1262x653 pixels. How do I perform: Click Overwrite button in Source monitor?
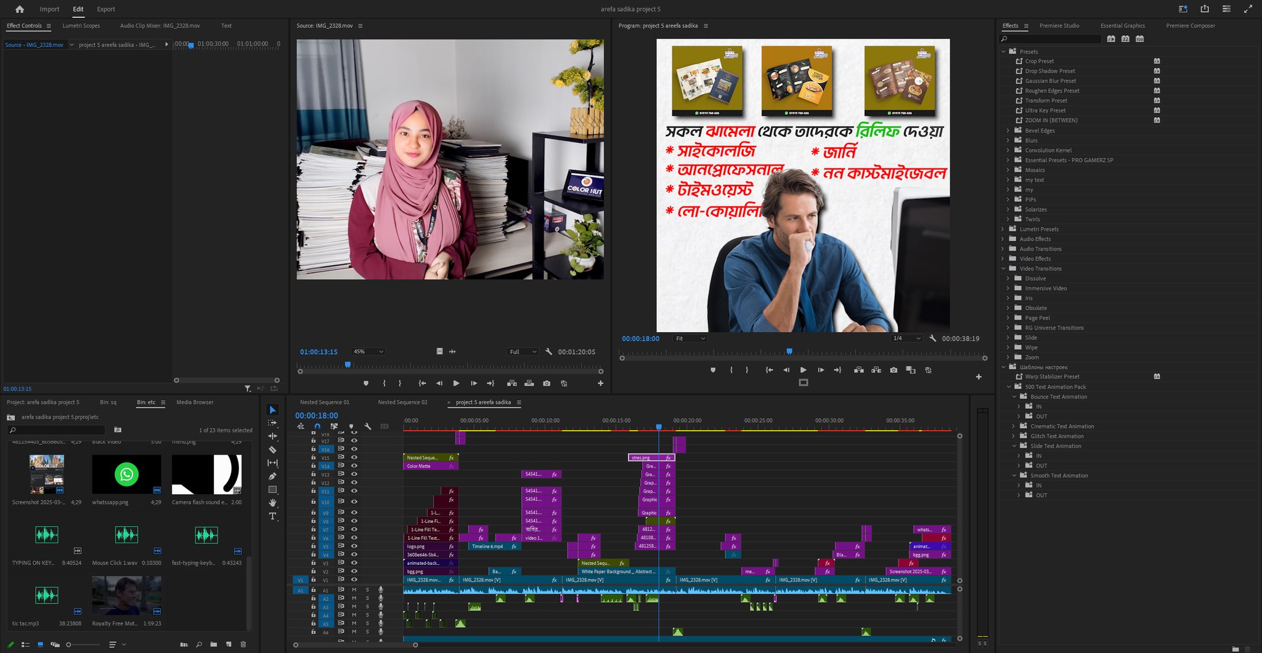tap(529, 383)
